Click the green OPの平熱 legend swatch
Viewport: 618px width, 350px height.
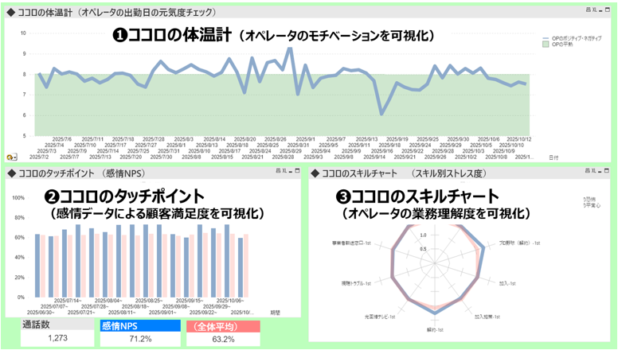(546, 45)
